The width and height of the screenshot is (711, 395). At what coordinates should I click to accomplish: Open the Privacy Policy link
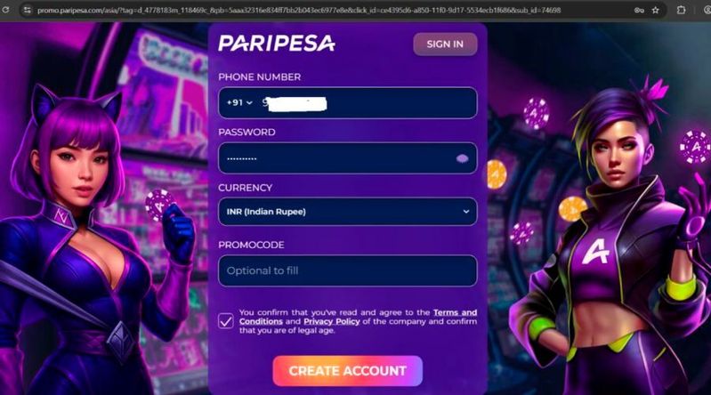[331, 321]
